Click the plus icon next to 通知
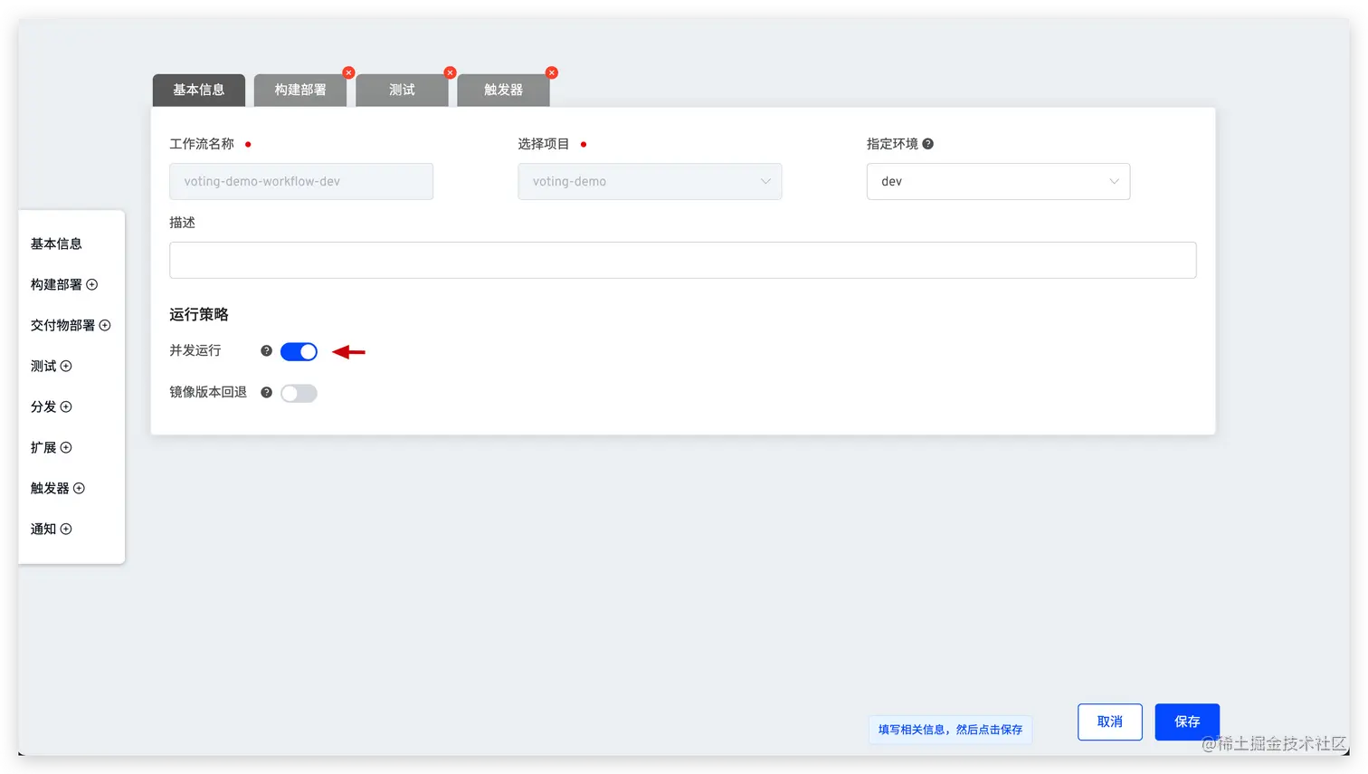The image size is (1368, 774). tap(66, 529)
